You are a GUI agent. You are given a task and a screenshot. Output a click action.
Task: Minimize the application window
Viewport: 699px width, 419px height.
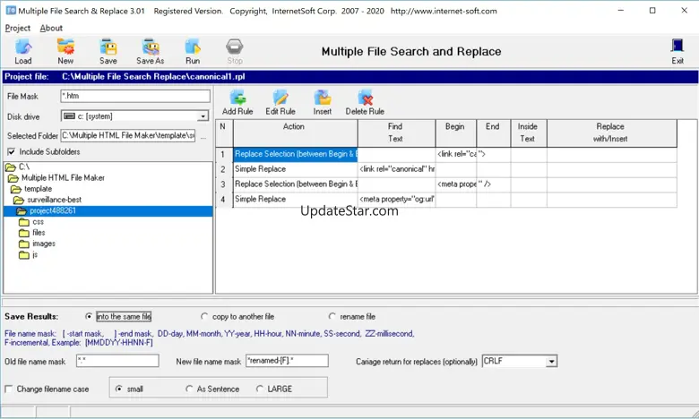(x=620, y=10)
